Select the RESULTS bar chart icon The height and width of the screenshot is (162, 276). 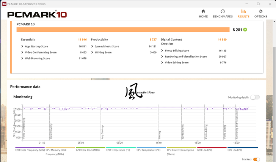click(243, 11)
